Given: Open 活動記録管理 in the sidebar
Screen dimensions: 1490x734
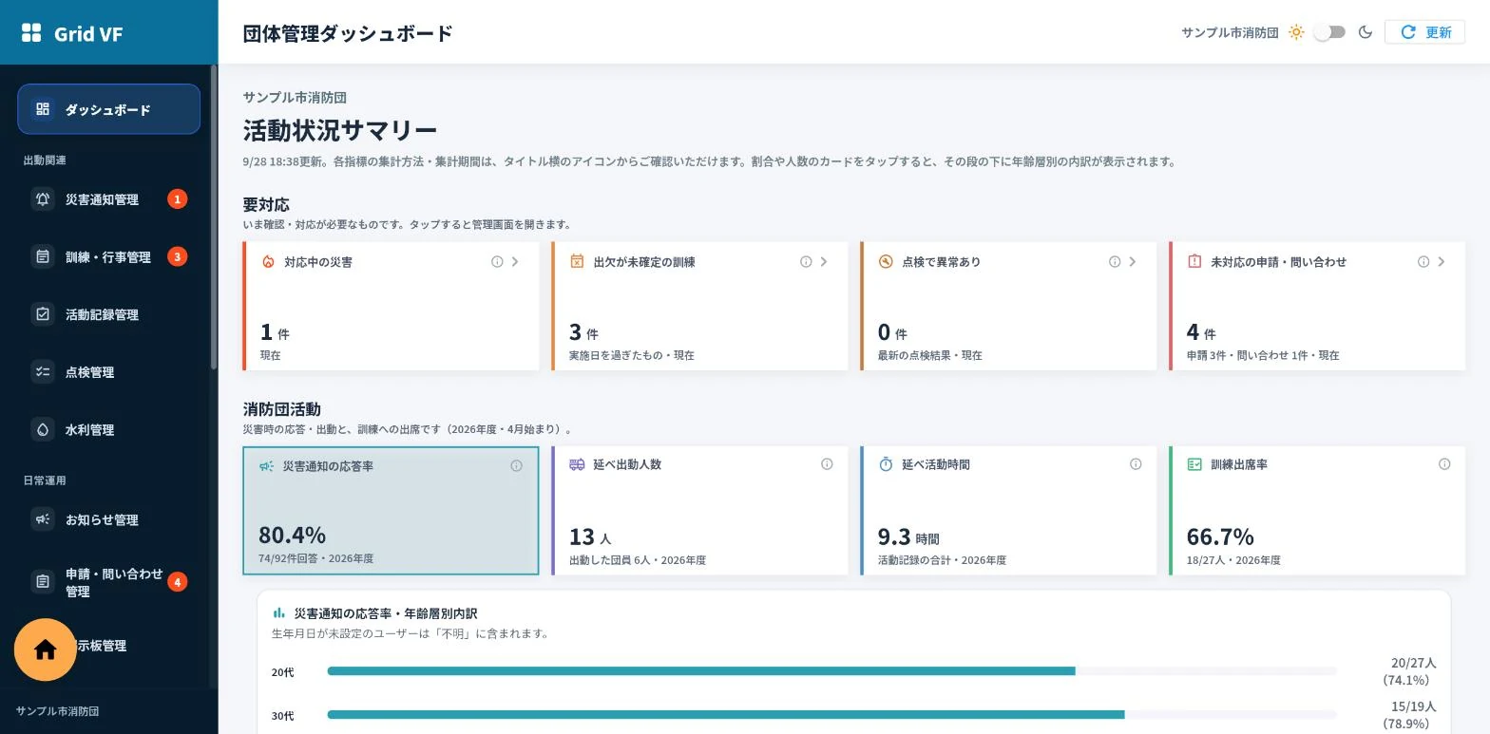Looking at the screenshot, I should point(108,314).
